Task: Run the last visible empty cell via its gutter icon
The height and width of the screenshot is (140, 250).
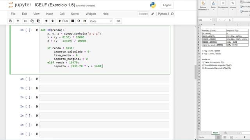Action: click(37, 134)
